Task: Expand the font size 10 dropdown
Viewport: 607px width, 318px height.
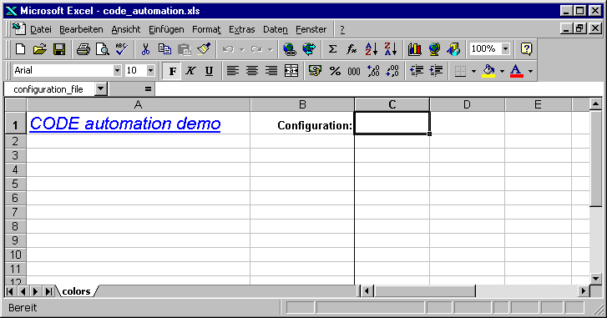Action: tap(150, 70)
